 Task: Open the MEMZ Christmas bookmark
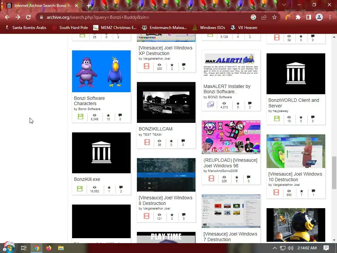click(x=115, y=28)
